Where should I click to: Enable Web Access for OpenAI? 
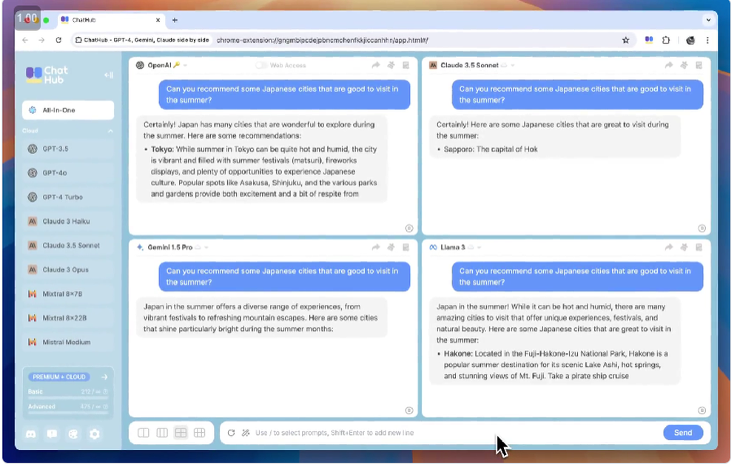261,65
